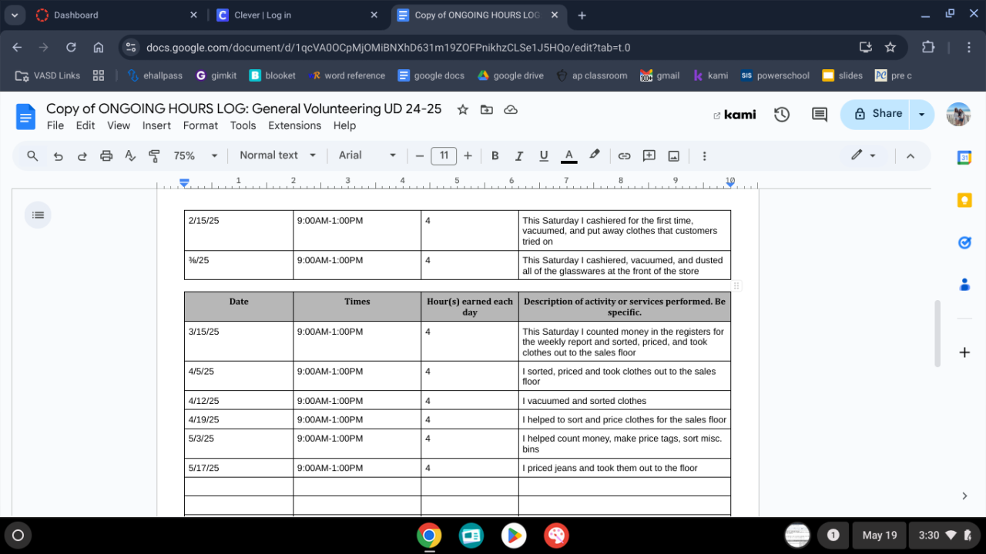Screen dimensions: 986x554
Task: Hide the menus chevron
Action: click(910, 155)
